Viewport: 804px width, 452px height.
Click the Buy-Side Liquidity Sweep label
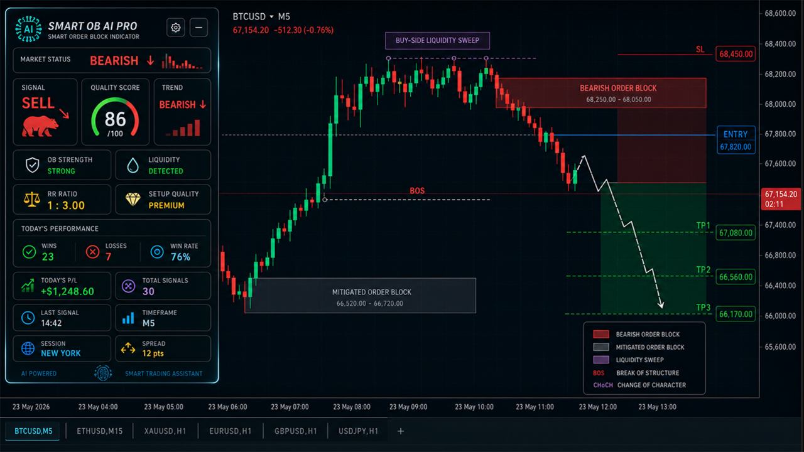(437, 41)
